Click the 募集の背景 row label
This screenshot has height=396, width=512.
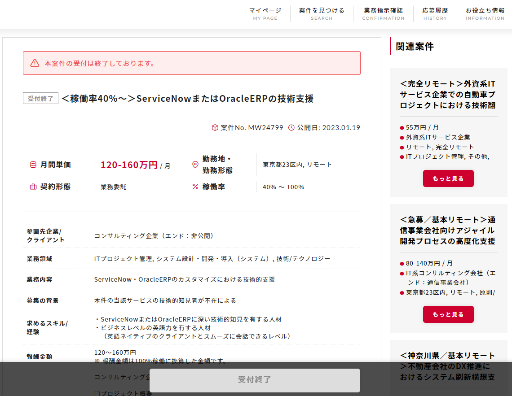pos(43,300)
